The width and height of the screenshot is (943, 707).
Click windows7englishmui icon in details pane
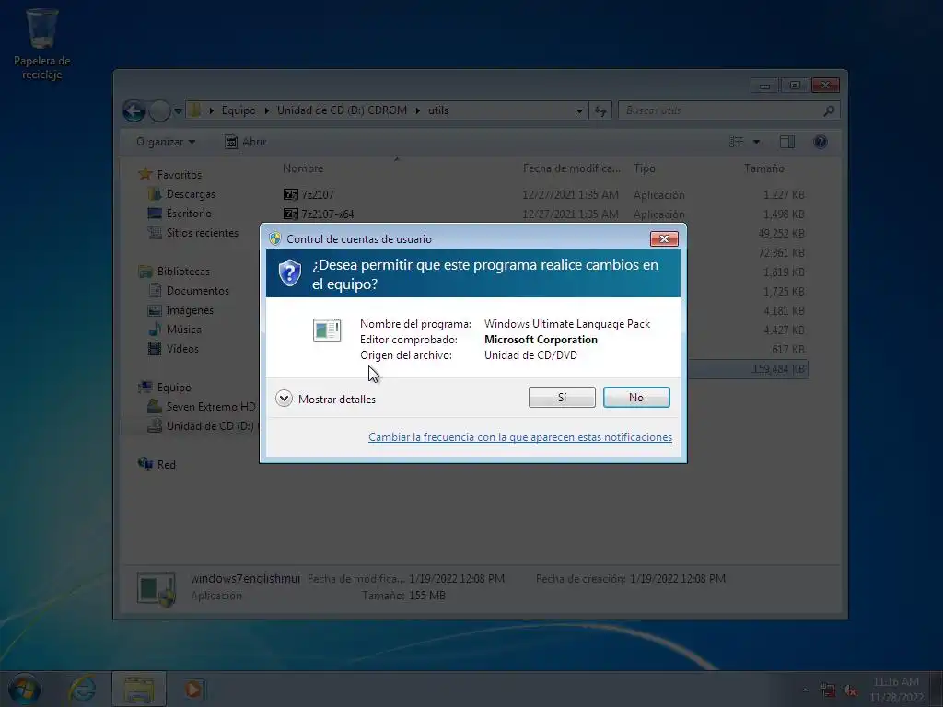(x=157, y=588)
